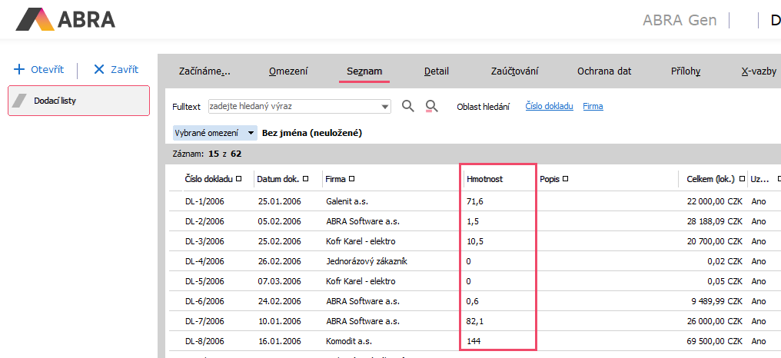
Task: Click the plus icon next to Otevřít
Action: [19, 69]
